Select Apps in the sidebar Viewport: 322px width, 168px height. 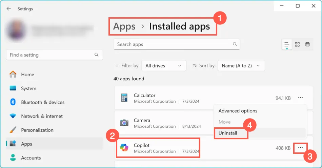point(55,144)
